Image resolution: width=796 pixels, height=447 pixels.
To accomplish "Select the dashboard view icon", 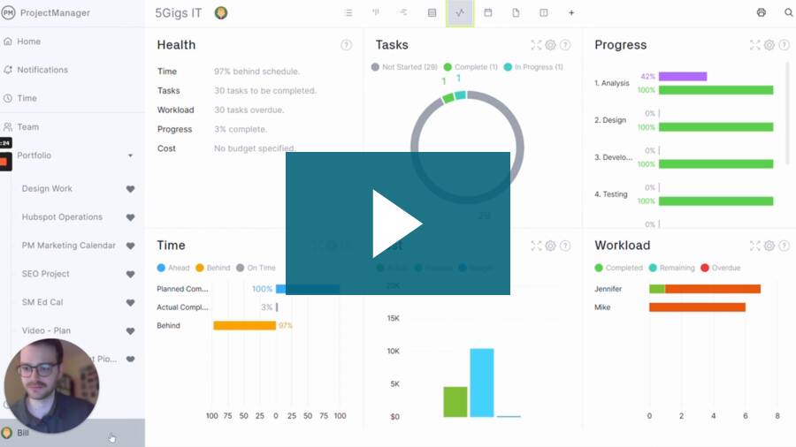I will [460, 13].
